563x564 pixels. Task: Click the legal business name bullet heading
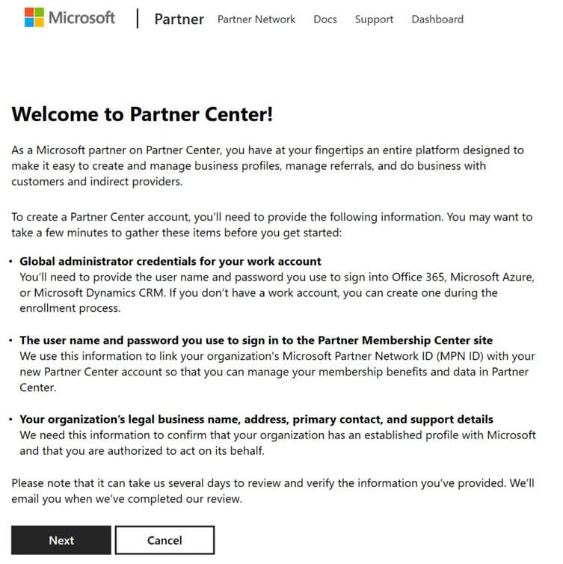point(256,419)
